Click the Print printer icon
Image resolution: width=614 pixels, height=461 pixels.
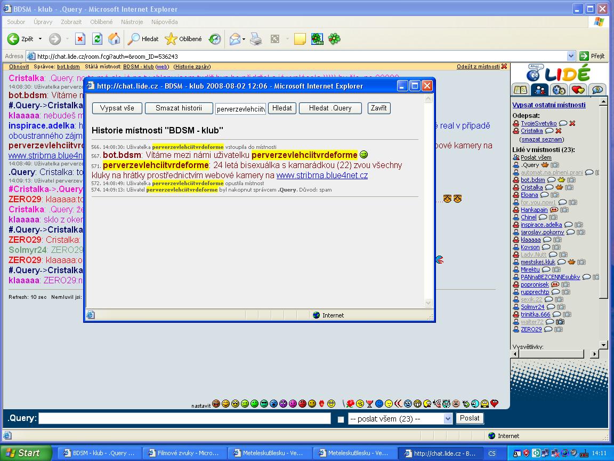tap(256, 39)
